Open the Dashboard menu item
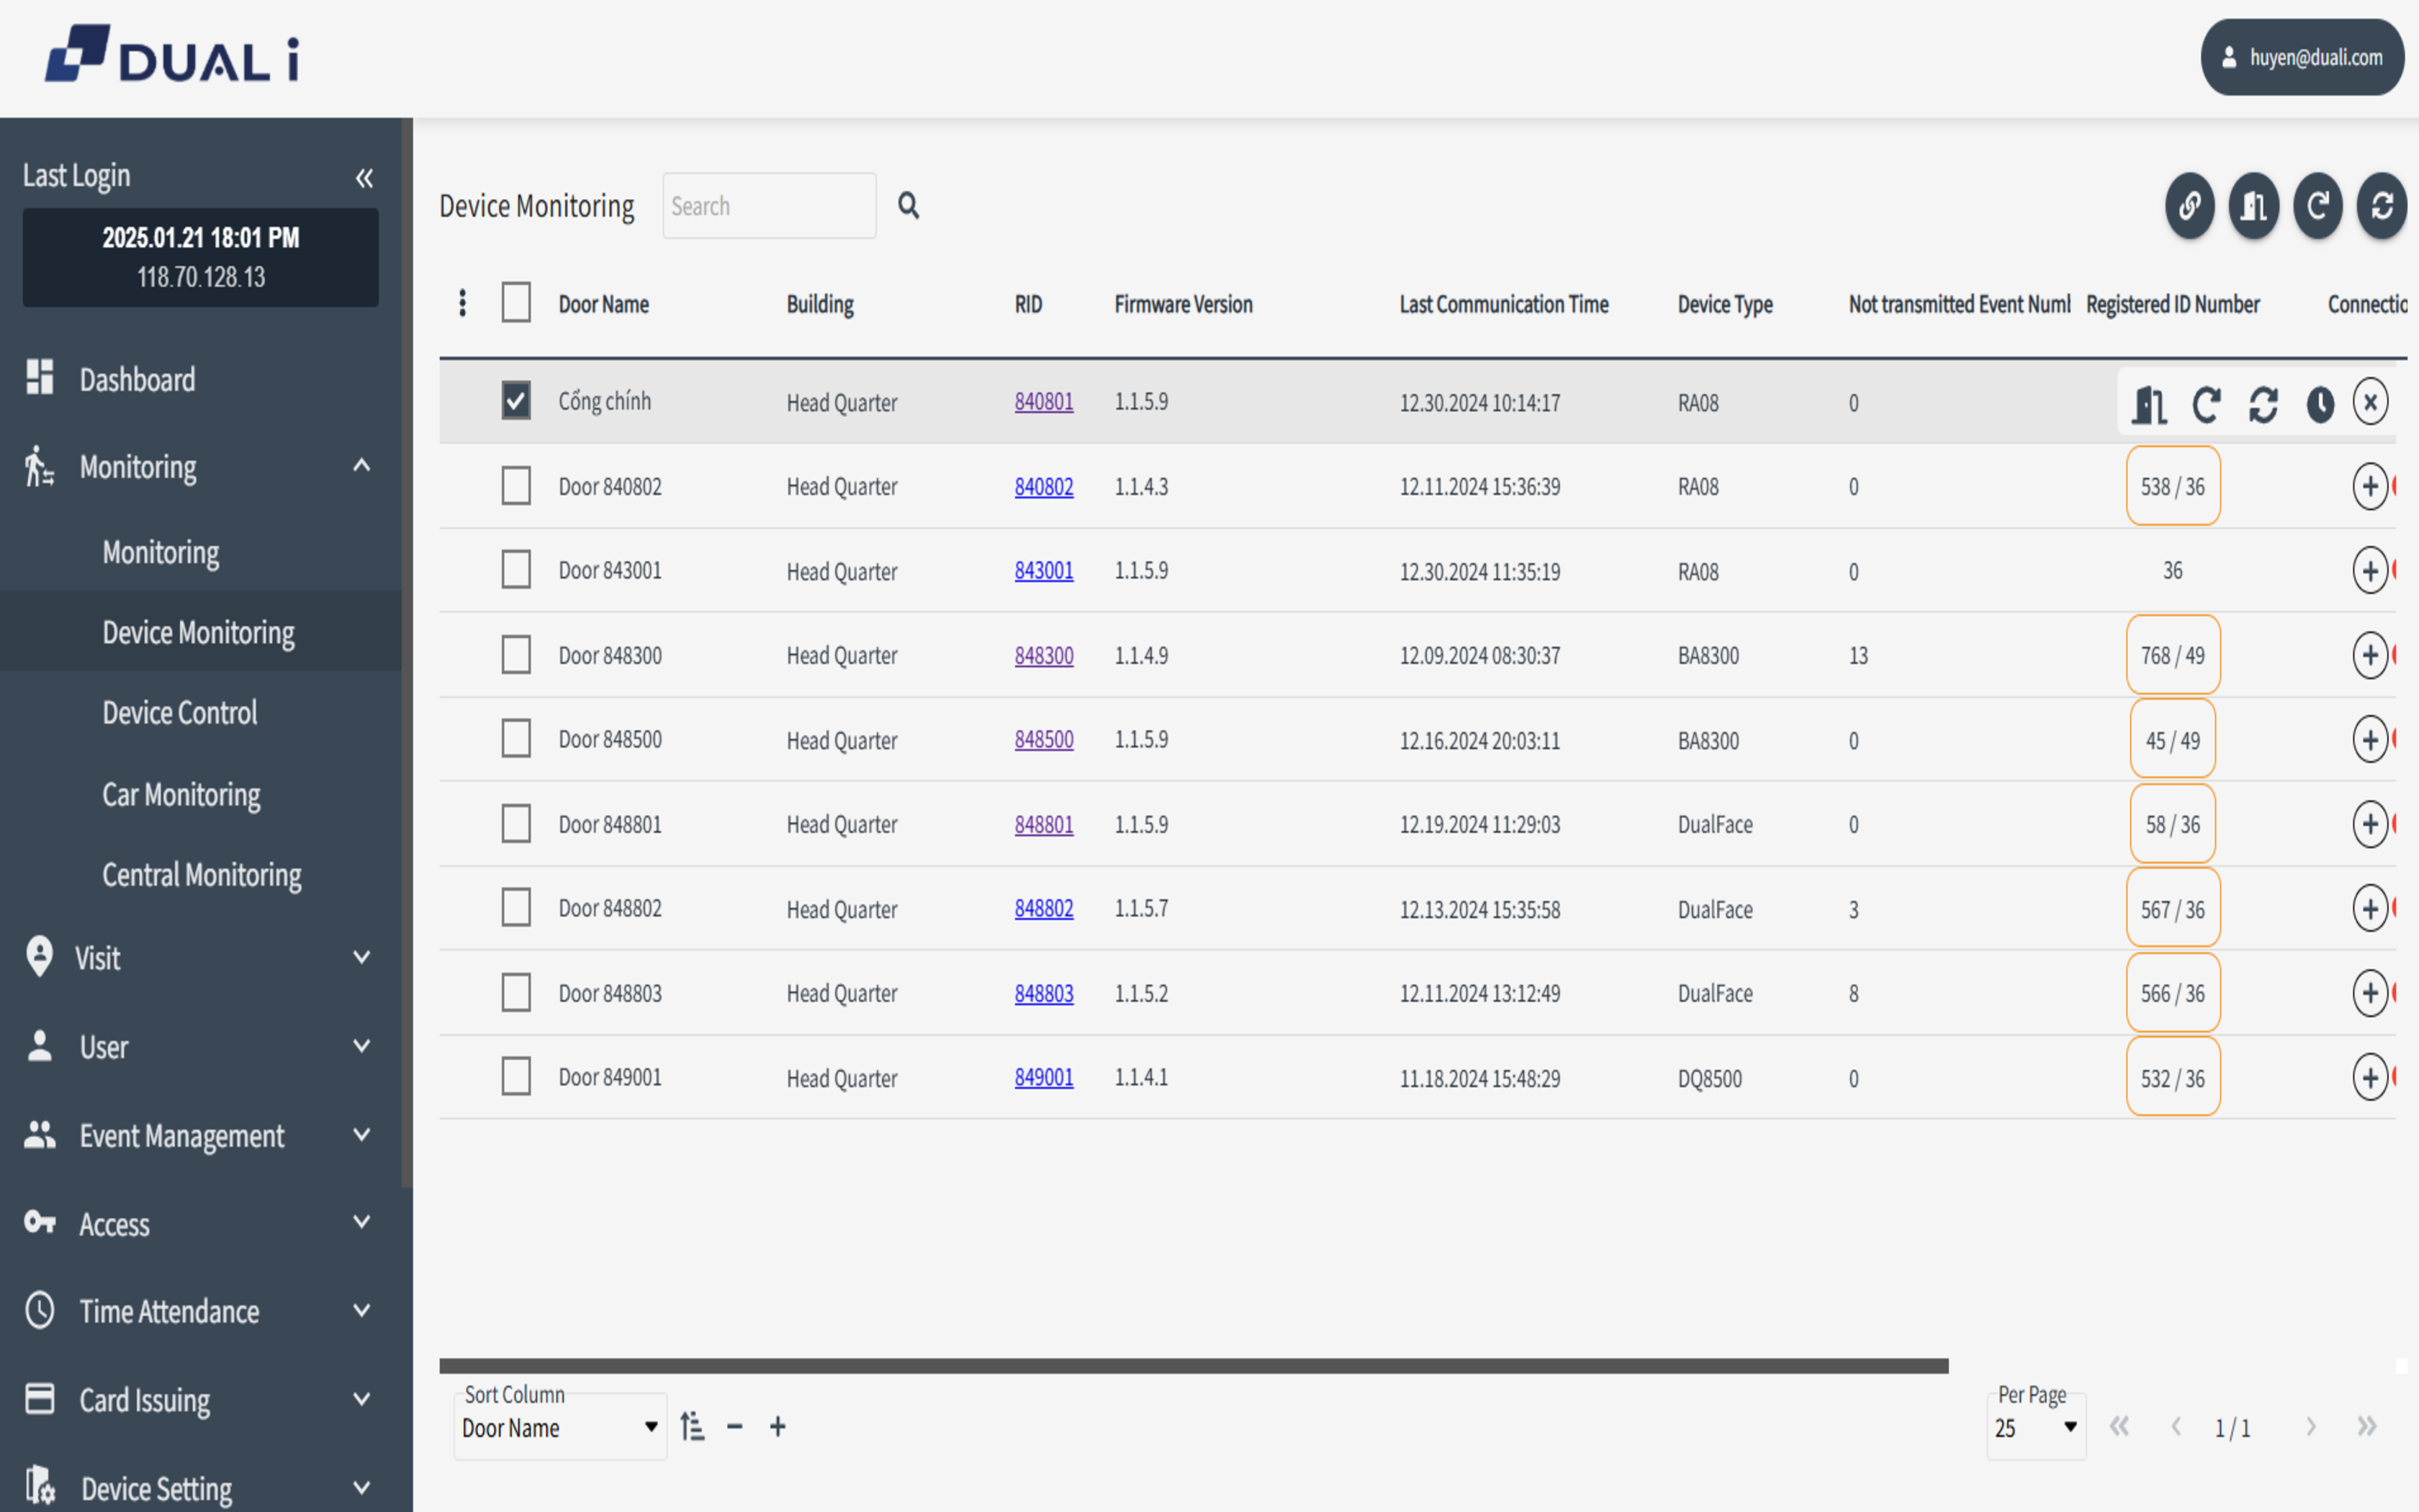Image resolution: width=2419 pixels, height=1512 pixels. (x=200, y=379)
